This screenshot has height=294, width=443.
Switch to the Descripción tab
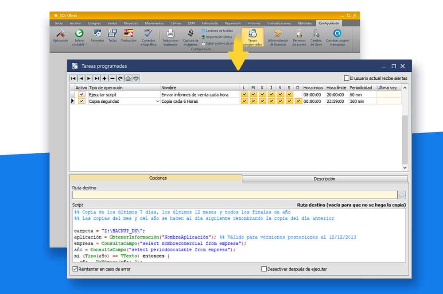click(x=325, y=179)
